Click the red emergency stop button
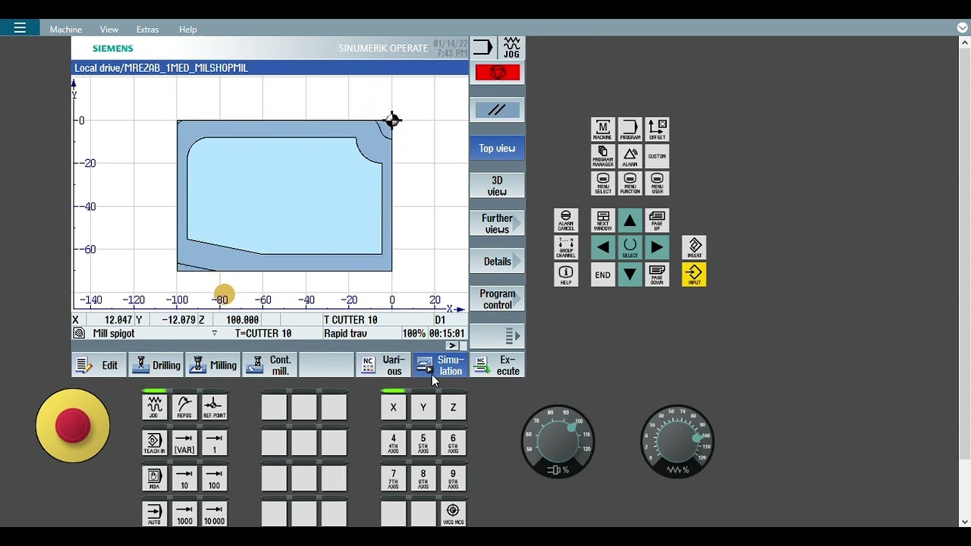The height and width of the screenshot is (546, 971). click(x=73, y=425)
